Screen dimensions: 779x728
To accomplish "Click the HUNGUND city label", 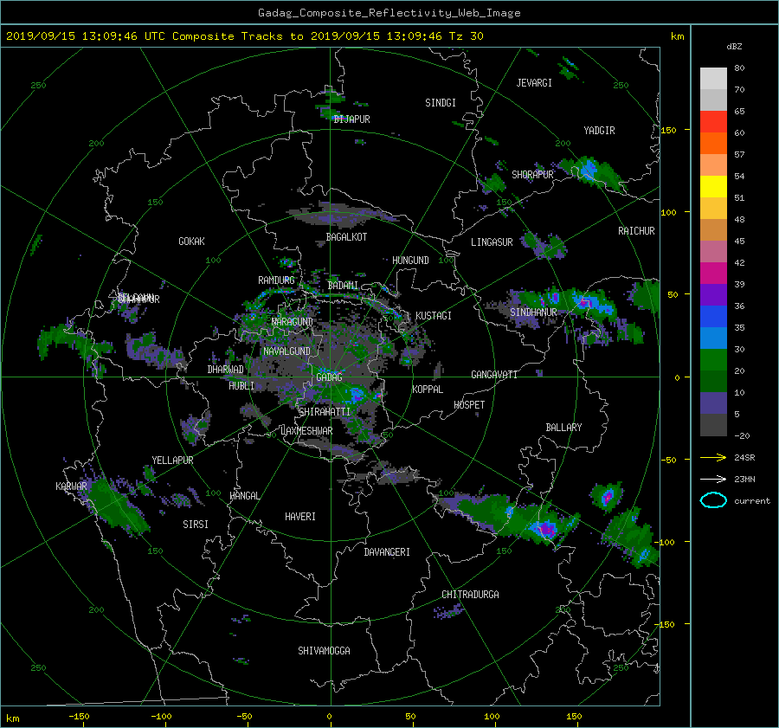I will click(410, 261).
